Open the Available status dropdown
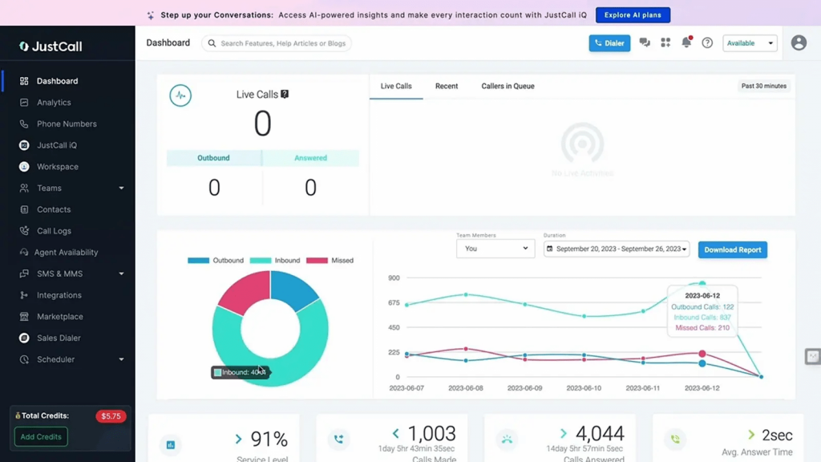 point(750,43)
